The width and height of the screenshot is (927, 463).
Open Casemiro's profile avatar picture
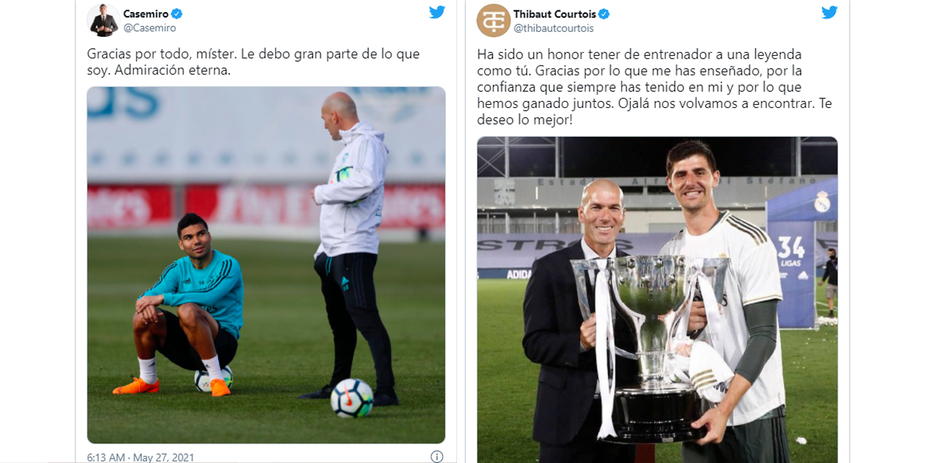coord(104,20)
